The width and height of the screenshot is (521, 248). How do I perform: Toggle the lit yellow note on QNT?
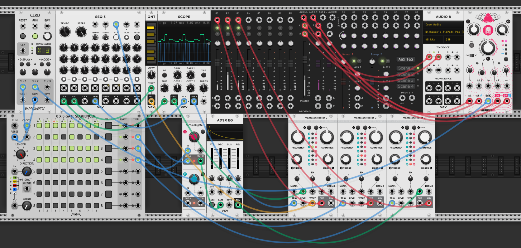click(151, 28)
